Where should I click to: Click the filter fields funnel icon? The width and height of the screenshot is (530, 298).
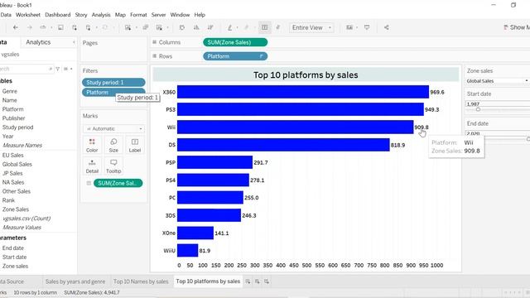[x=58, y=69]
